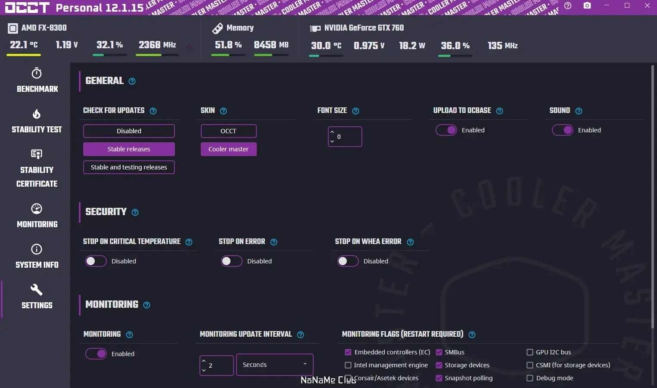Toggle the Sound switch
The image size is (657, 388).
pyautogui.click(x=563, y=130)
